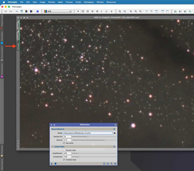Open the Process menu
194x171 pixels.
coord(69,2)
